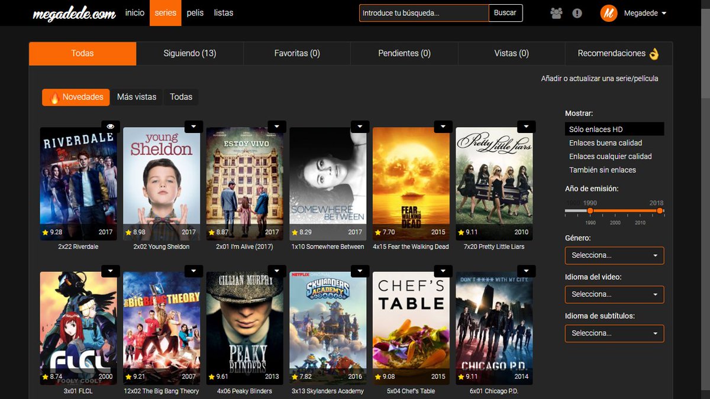The width and height of the screenshot is (710, 399).
Task: Select the Todas sort button beside Más vistas
Action: (x=181, y=97)
